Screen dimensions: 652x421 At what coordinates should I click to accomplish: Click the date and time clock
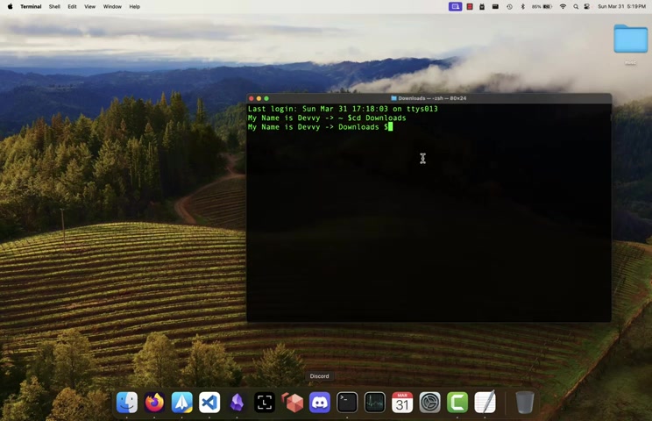click(x=621, y=7)
